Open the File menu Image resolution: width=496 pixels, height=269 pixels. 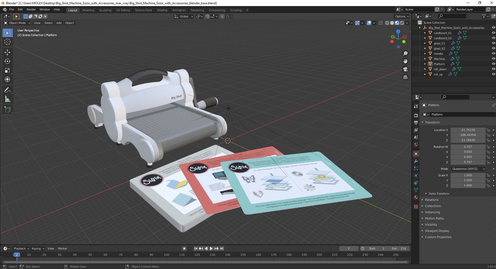11,10
